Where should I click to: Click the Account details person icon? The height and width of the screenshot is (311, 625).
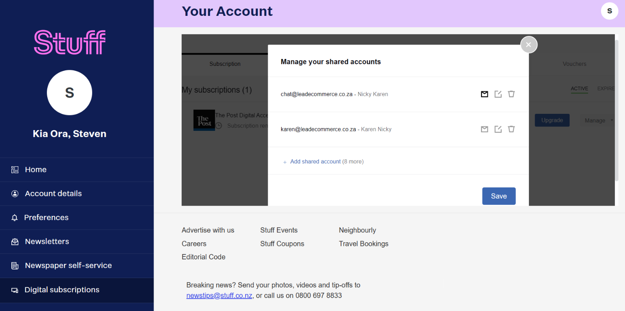click(x=15, y=194)
